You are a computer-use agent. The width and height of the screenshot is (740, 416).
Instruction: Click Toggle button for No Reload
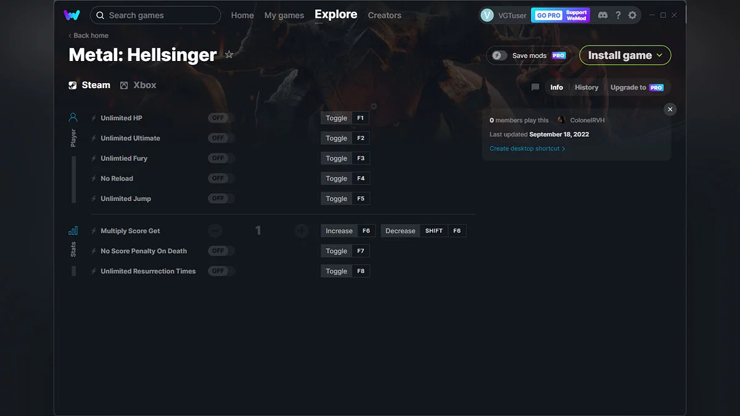336,179
